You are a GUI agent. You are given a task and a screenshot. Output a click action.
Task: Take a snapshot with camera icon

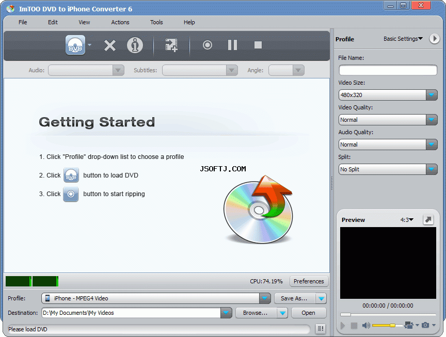pos(425,325)
